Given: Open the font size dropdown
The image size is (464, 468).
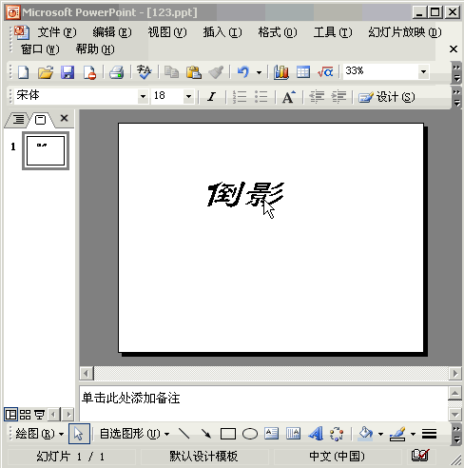Looking at the screenshot, I should [x=188, y=96].
